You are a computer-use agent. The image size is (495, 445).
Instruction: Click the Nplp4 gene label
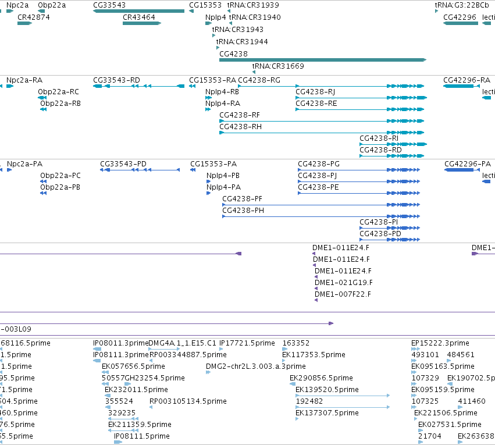click(x=216, y=17)
